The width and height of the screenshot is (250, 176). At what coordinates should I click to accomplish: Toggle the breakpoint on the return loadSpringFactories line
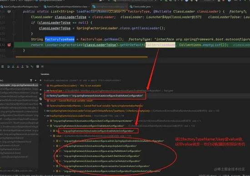tap(9, 45)
